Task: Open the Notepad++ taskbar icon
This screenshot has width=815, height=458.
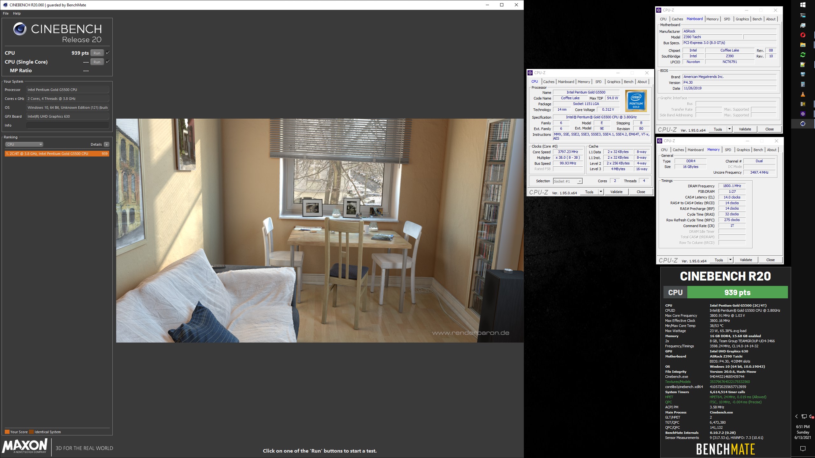Action: click(x=803, y=65)
